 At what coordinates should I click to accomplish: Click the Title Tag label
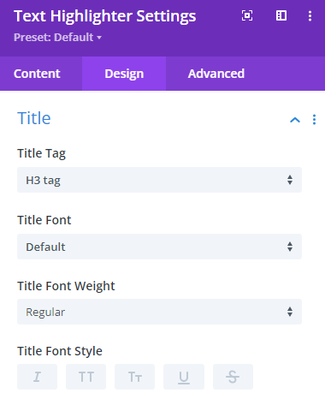[x=41, y=153]
